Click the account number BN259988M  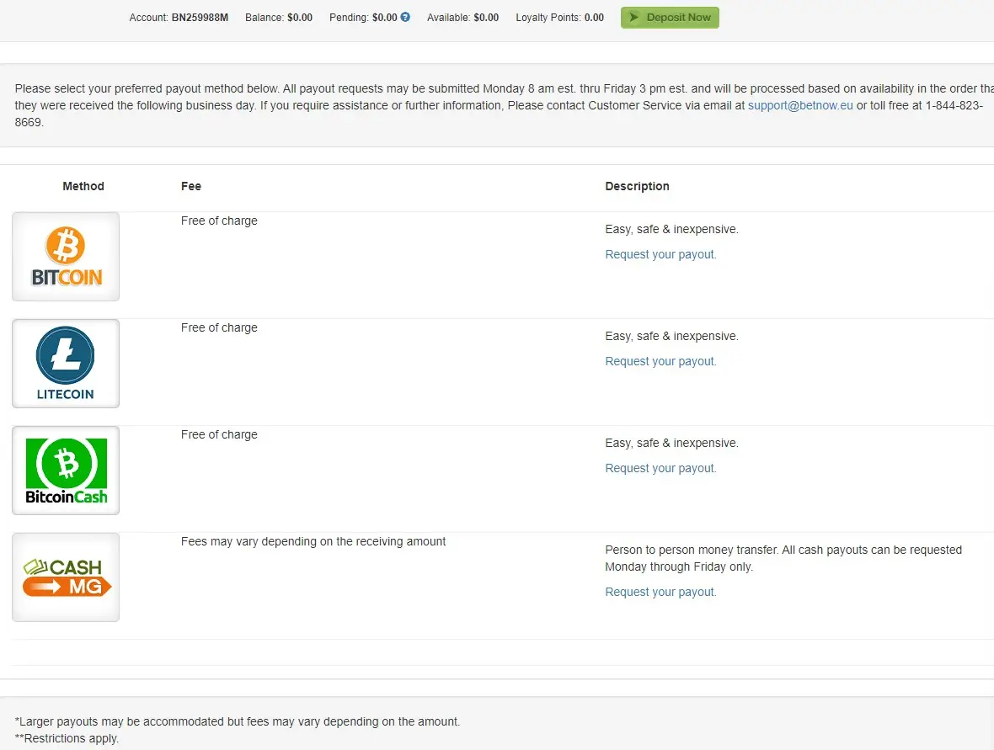(x=200, y=18)
